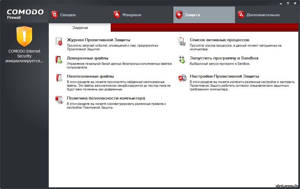Open Политика безопасности компьютера
Image resolution: width=300 pixels, height=189 pixels.
[106, 98]
